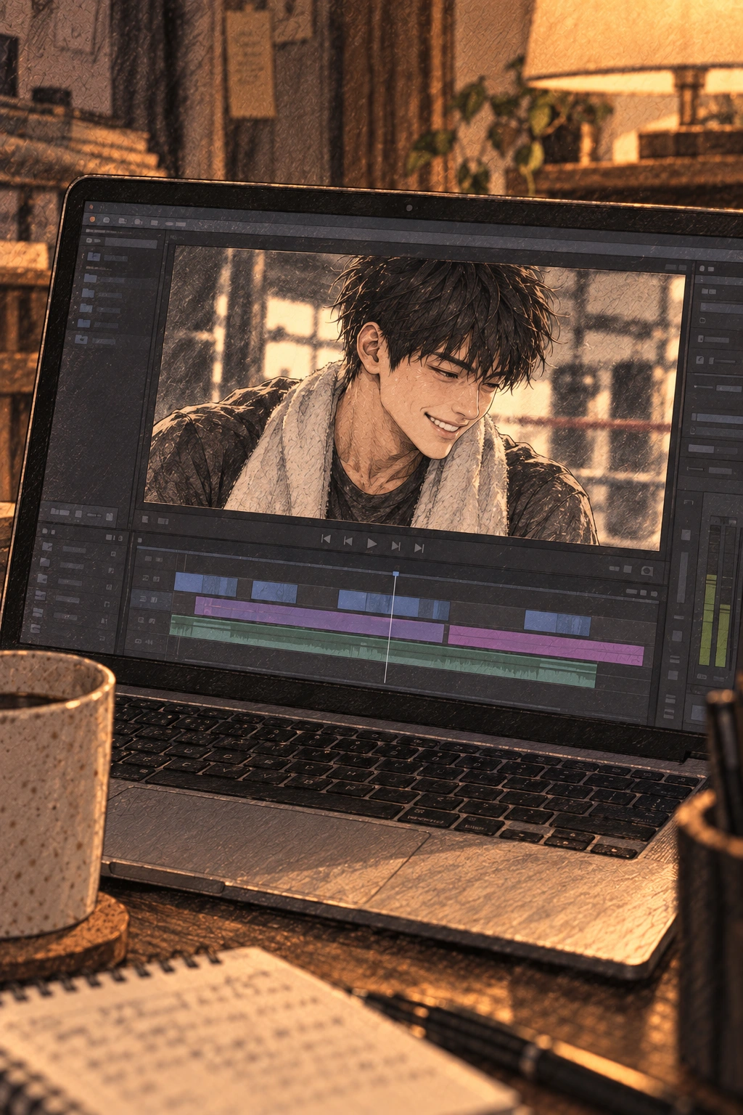Viewport: 743px width, 1115px height.
Task: Select the green audio waveform clip
Action: click(383, 650)
